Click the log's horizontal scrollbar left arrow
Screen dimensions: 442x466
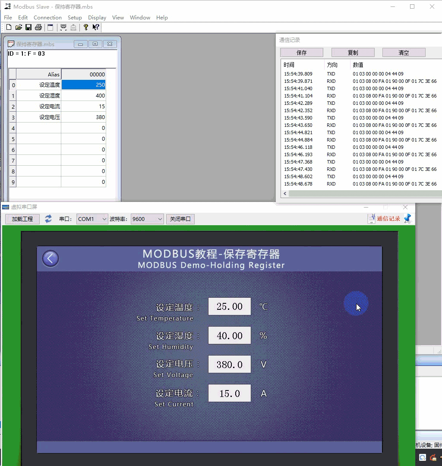pyautogui.click(x=285, y=193)
